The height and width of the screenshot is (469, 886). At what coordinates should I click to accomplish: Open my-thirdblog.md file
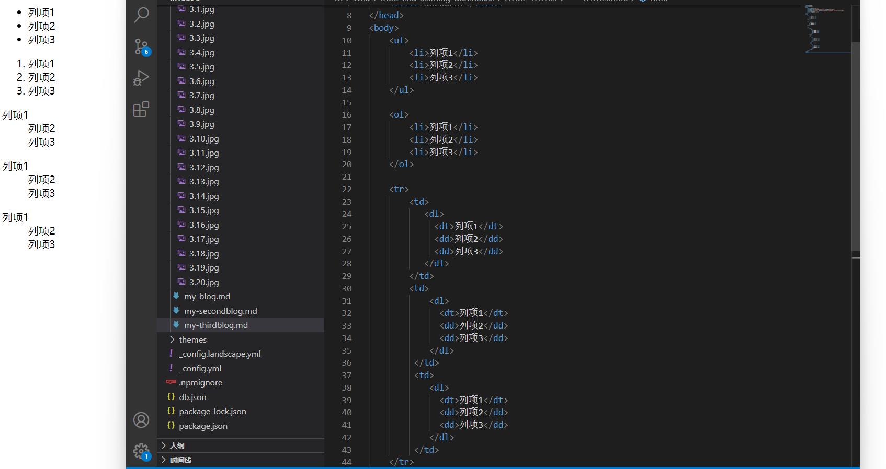point(215,325)
